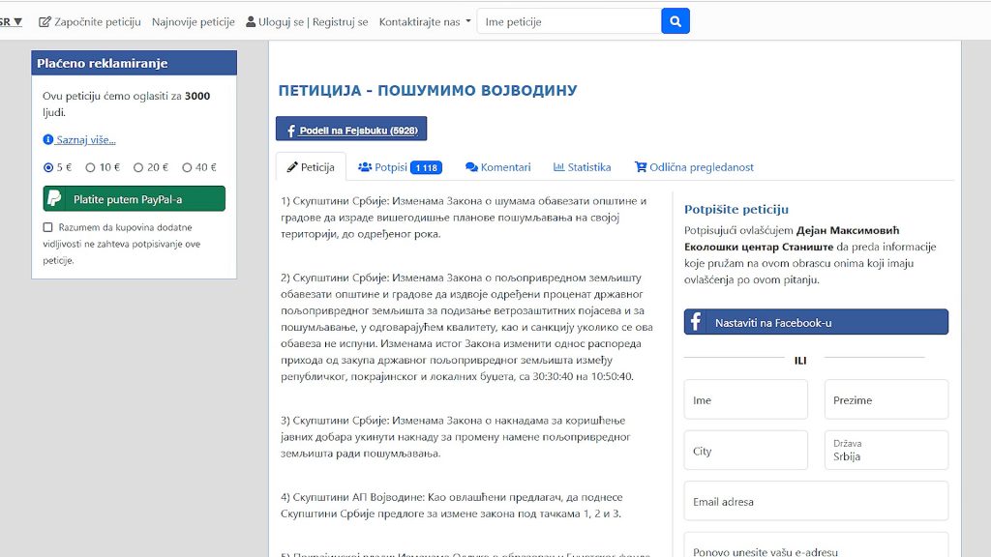Image resolution: width=991 pixels, height=557 pixels.
Task: Select the 10 € radio option
Action: point(90,167)
